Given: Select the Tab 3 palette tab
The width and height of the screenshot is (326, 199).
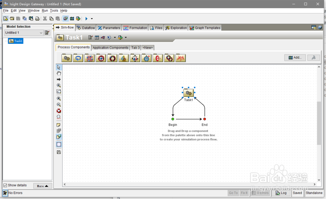Looking at the screenshot, I should 135,48.
